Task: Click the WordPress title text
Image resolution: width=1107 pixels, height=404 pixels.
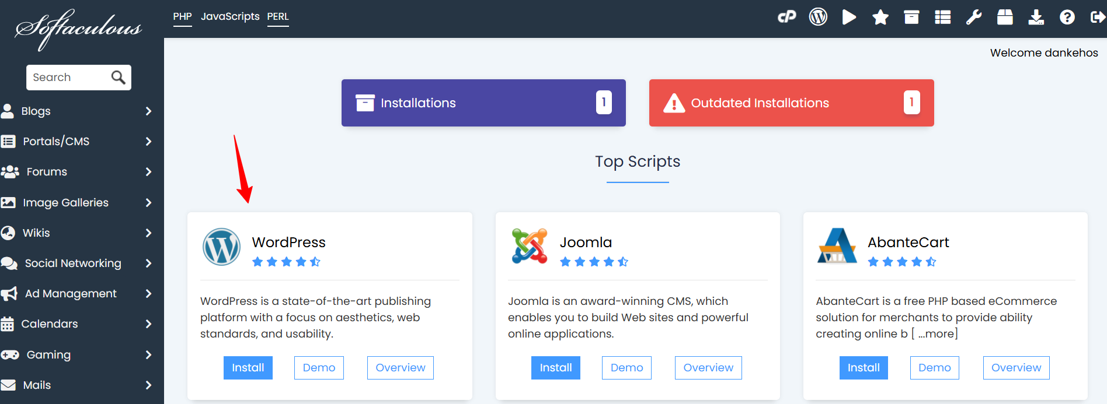Action: 288,242
